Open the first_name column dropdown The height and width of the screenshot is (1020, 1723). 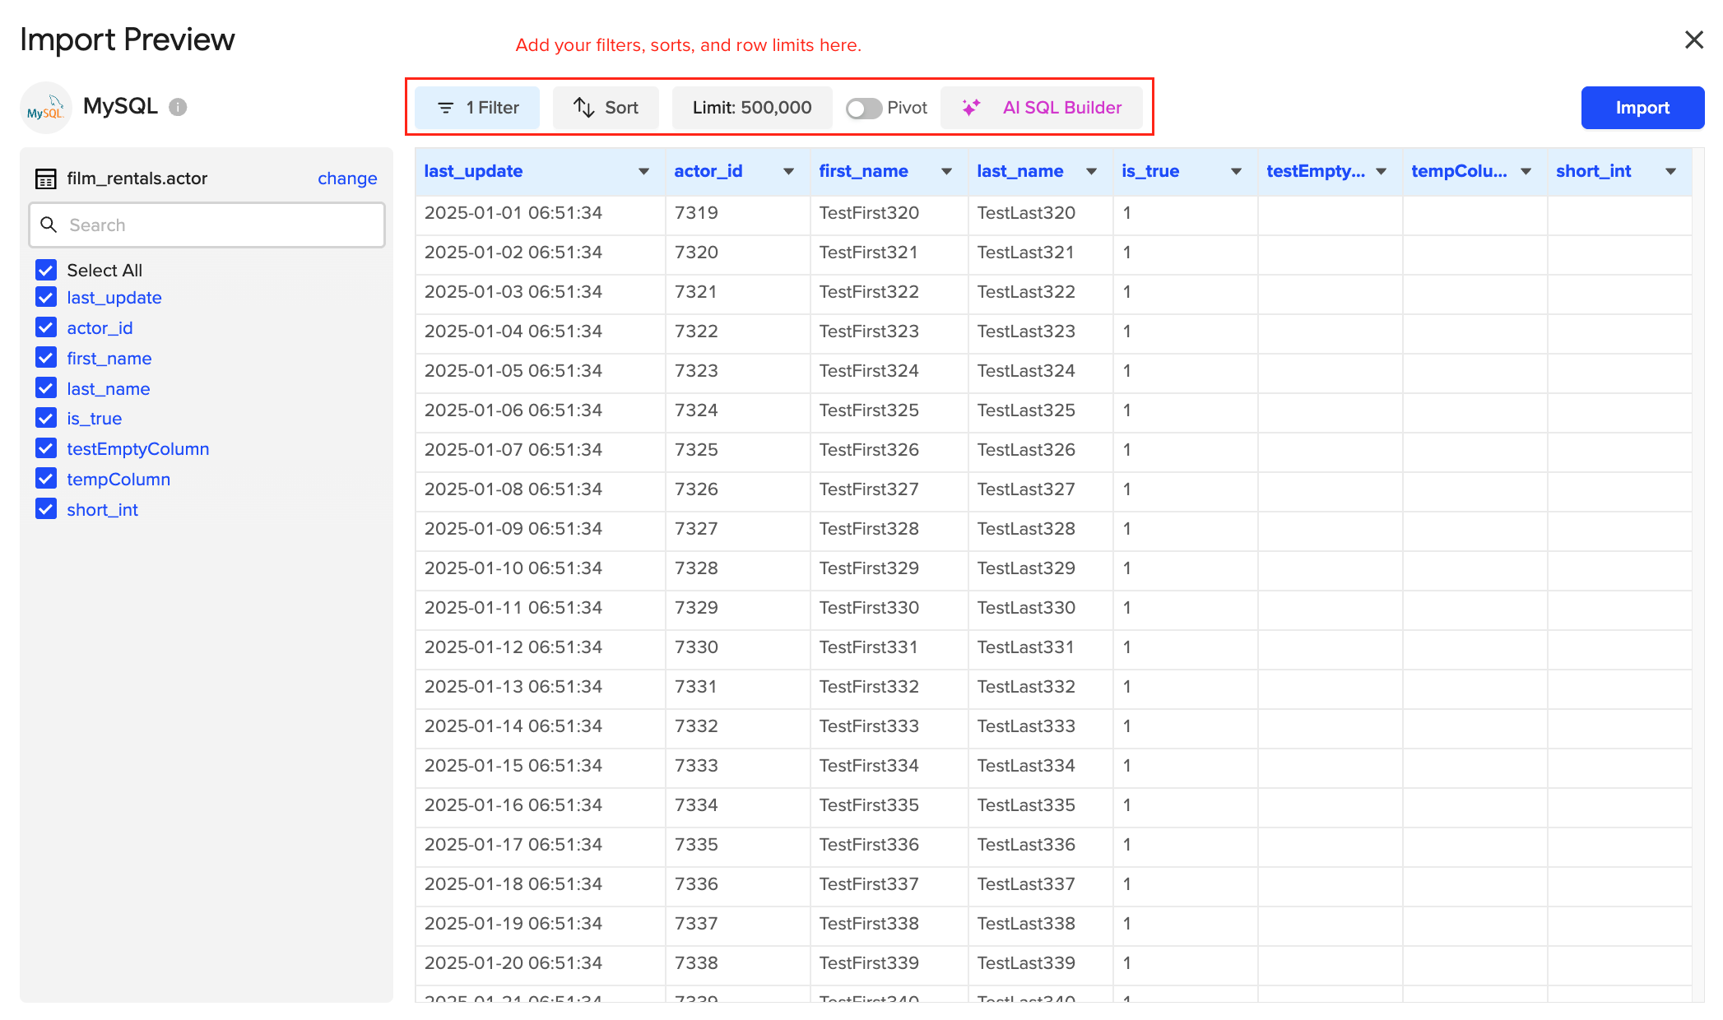[945, 171]
